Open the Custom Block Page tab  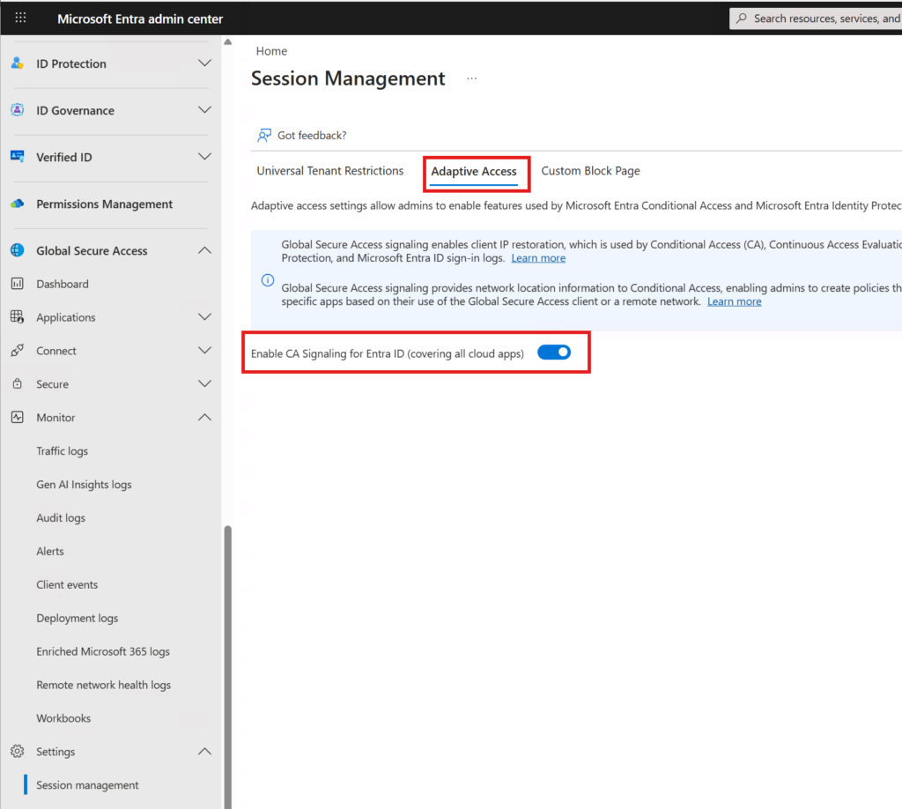(590, 171)
